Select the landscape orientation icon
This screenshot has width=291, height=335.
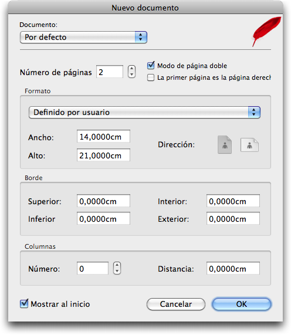[249, 145]
